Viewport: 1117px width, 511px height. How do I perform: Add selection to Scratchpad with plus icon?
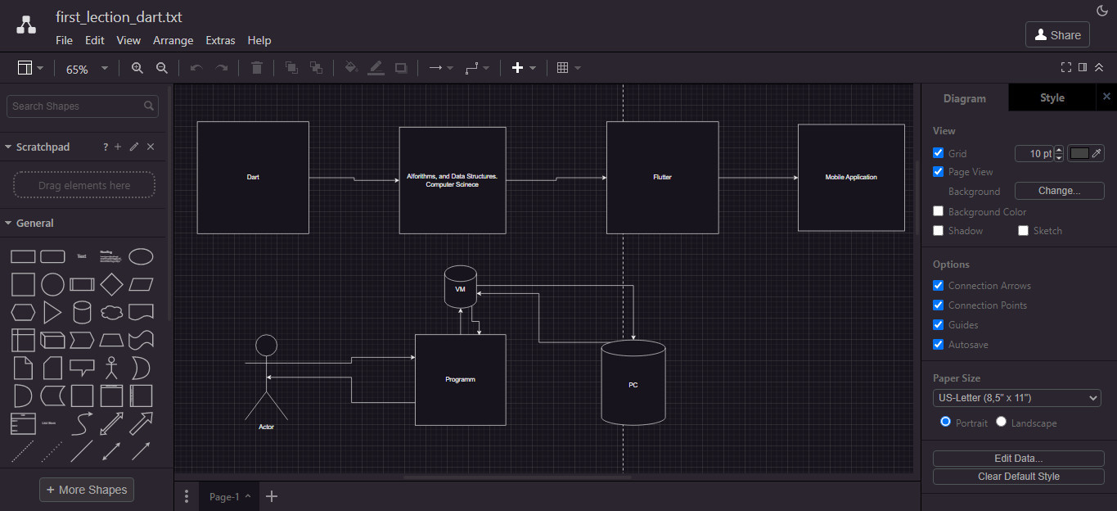[x=118, y=147]
